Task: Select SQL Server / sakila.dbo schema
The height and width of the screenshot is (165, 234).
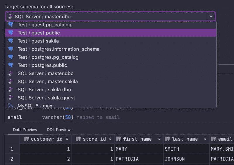Action: 111,90
